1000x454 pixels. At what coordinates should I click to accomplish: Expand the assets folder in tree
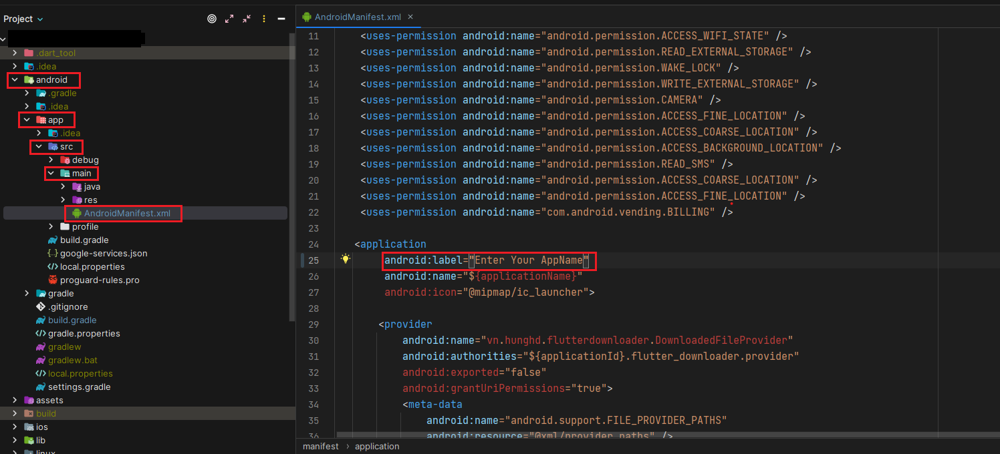pos(15,401)
